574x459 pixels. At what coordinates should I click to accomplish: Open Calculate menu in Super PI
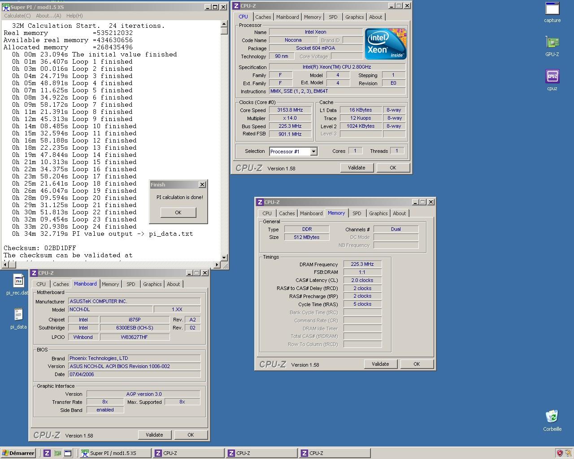pyautogui.click(x=17, y=16)
